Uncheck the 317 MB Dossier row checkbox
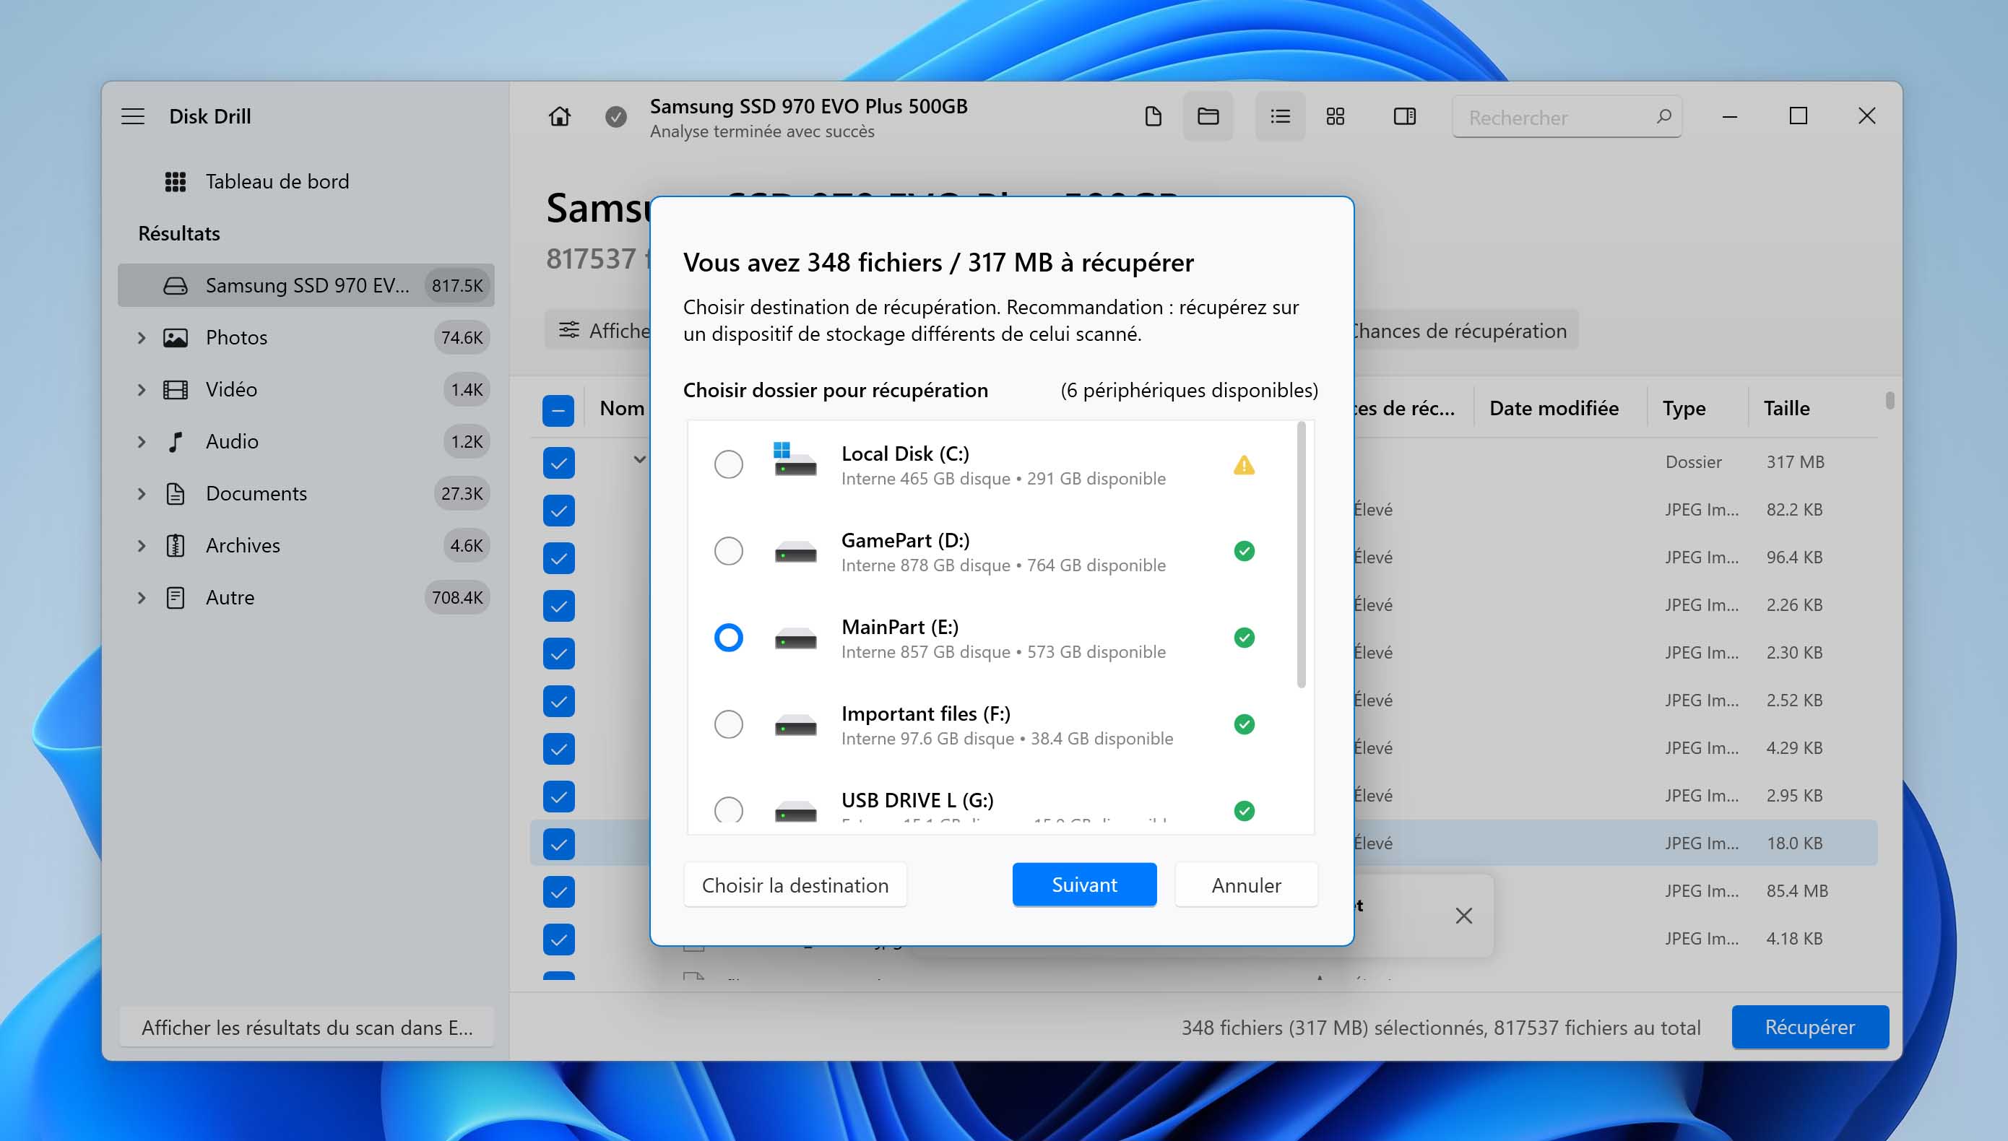 [x=558, y=462]
